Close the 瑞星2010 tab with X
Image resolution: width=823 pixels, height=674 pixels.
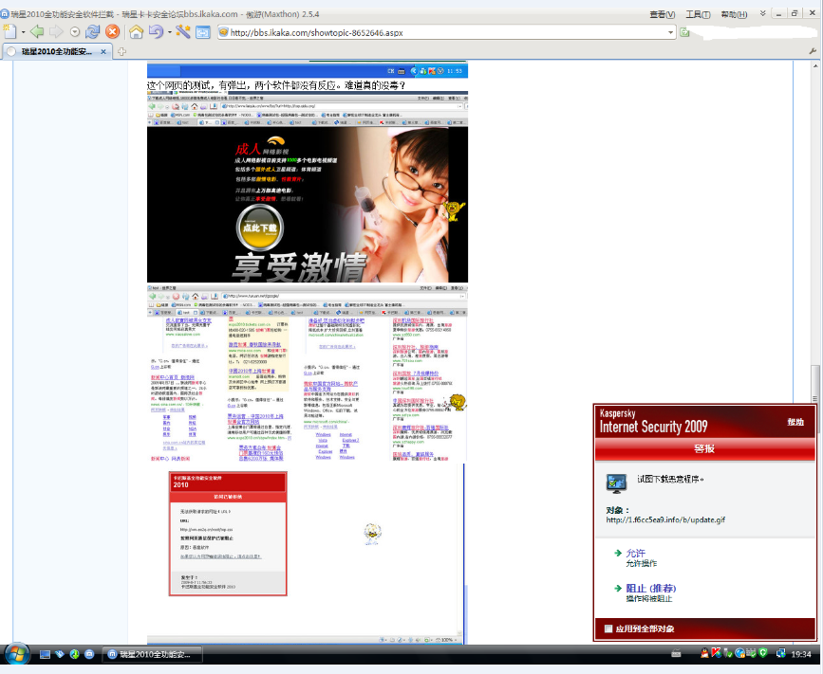click(103, 51)
